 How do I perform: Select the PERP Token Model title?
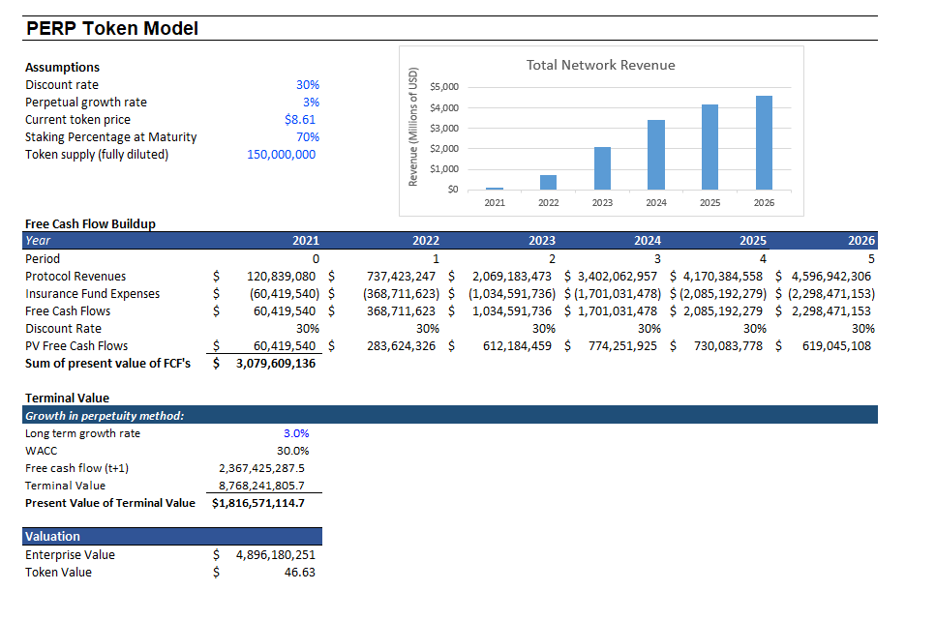(112, 28)
